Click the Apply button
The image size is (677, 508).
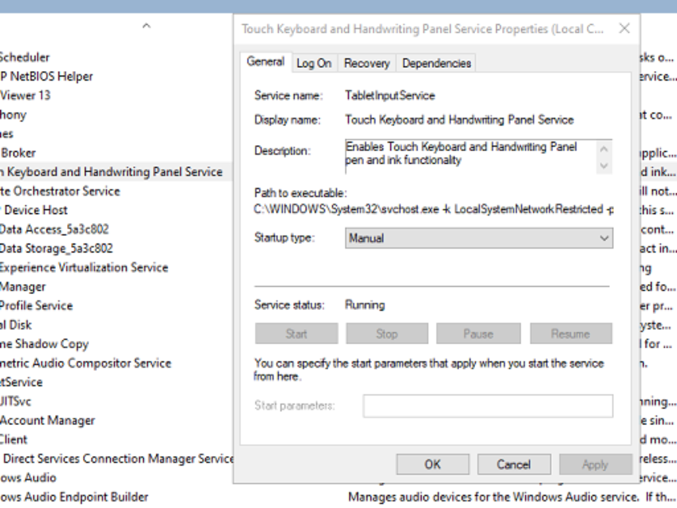point(595,465)
